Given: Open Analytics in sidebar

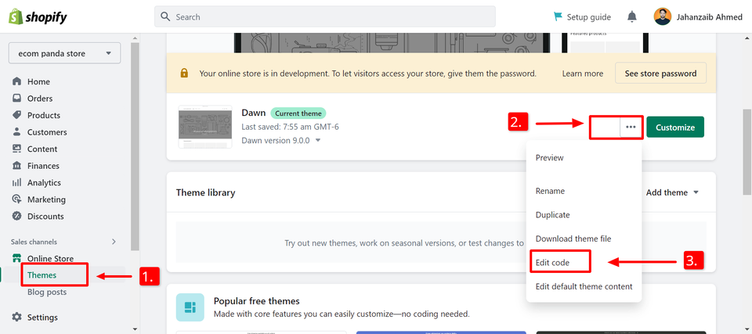Looking at the screenshot, I should [44, 182].
